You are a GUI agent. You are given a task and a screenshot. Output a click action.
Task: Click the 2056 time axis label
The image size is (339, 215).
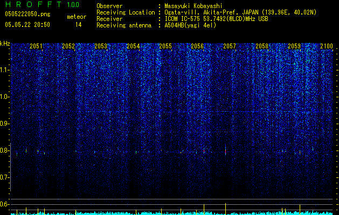pyautogui.click(x=197, y=46)
